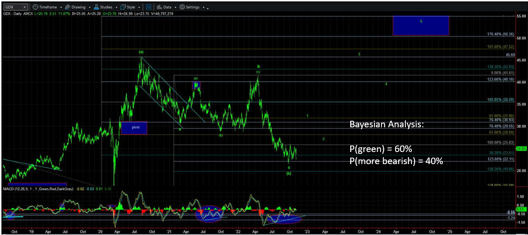Image resolution: width=528 pixels, height=235 pixels.
Task: Click the 61.80% (31.86) Fibonacci label
Action: click(x=501, y=116)
